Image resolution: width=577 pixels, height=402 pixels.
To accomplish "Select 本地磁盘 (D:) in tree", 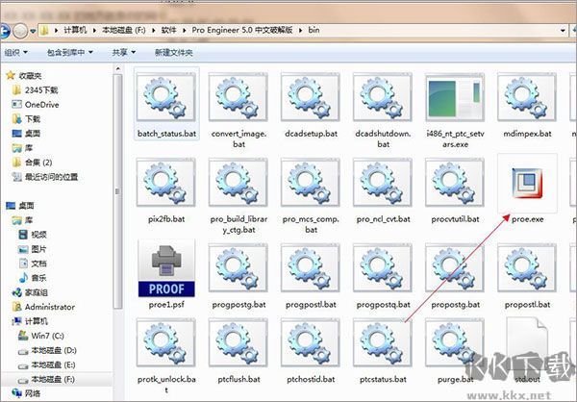I will coord(47,350).
